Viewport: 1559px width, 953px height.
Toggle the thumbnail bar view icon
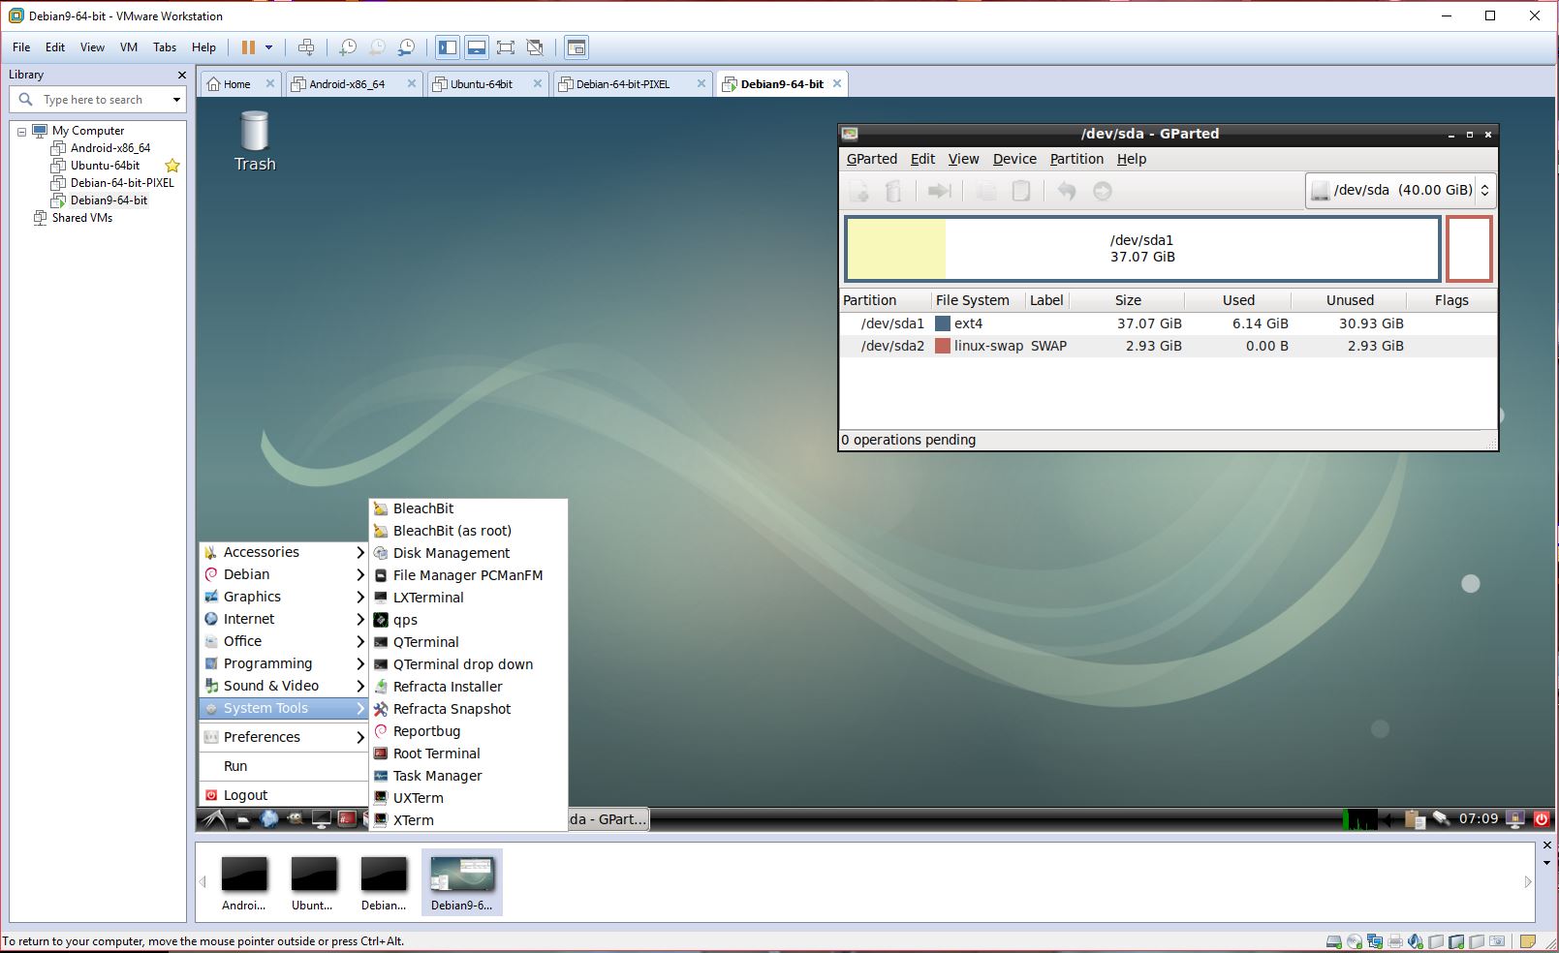(x=477, y=47)
